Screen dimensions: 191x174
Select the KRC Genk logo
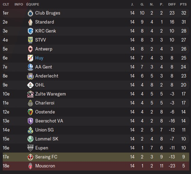pyautogui.click(x=30, y=31)
